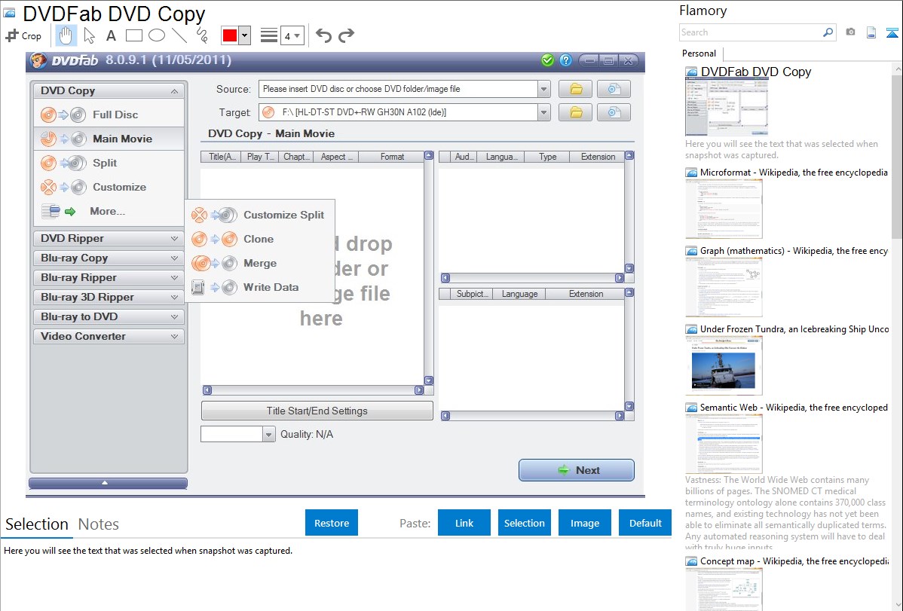Select the Main Movie copy mode
The height and width of the screenshot is (611, 903).
coord(109,139)
